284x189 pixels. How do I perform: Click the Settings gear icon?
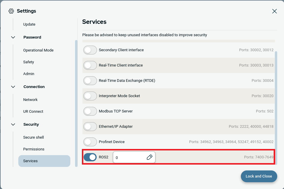tap(11, 11)
